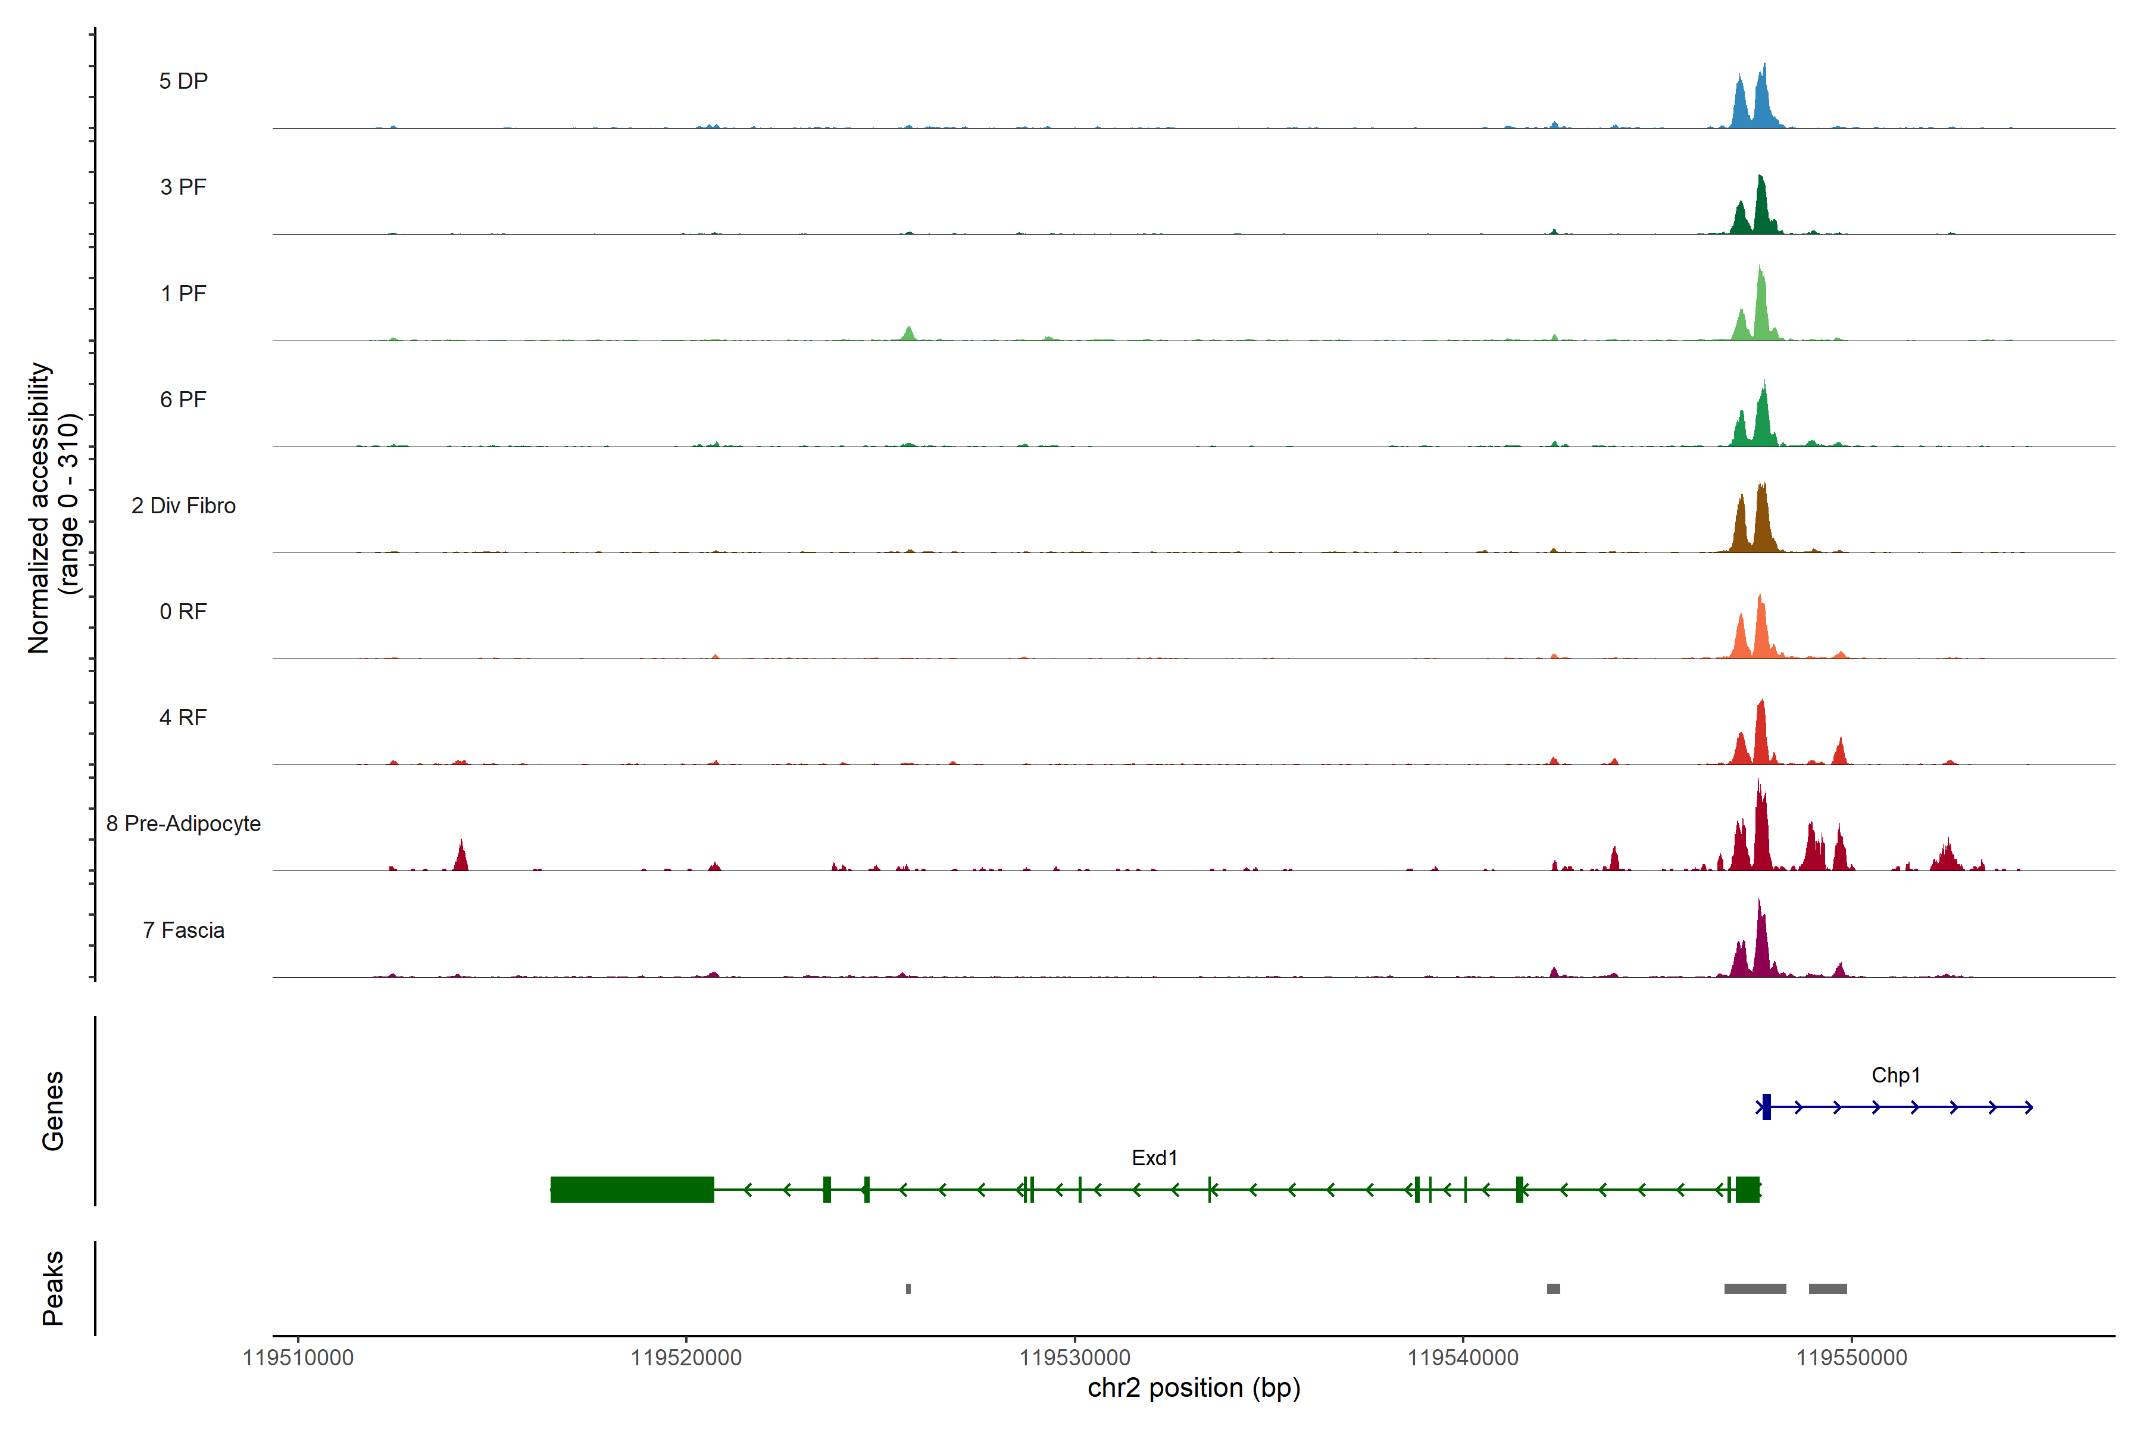2143x1429 pixels.
Task: Click the widest gray peak bar
Action: point(1755,1288)
